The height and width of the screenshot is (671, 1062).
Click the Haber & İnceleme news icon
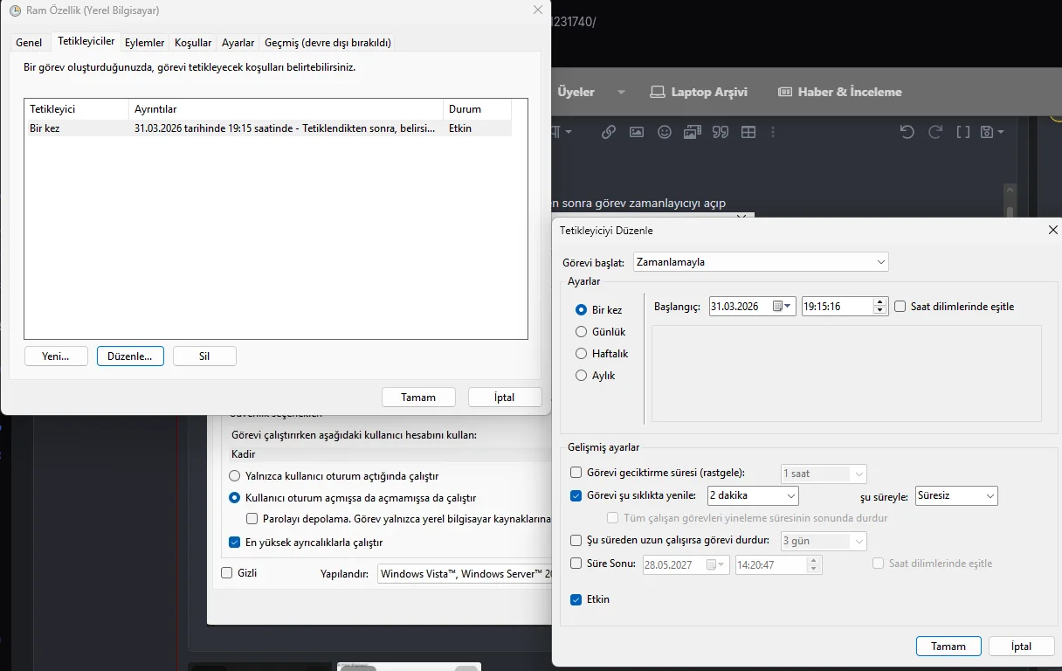[x=785, y=92]
